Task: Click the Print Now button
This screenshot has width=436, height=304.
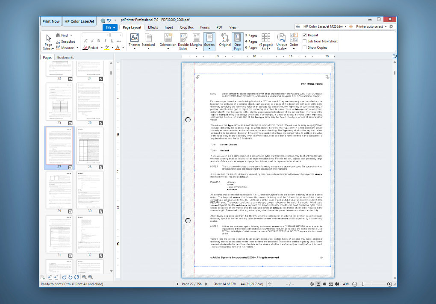Action: tap(51, 21)
